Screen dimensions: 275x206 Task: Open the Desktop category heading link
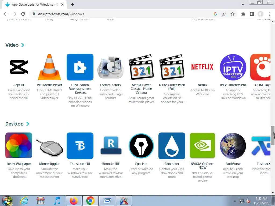[15, 124]
